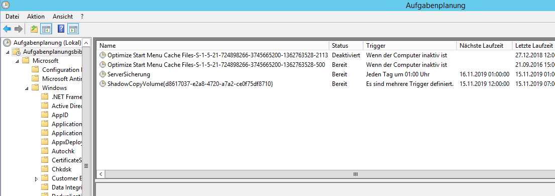Click the Aufgabenplanung title bar clock icon

pos(6,6)
